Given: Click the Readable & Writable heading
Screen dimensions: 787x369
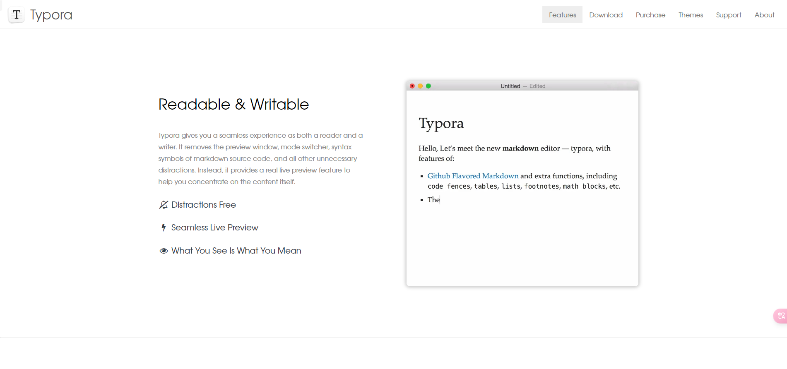Looking at the screenshot, I should point(233,104).
